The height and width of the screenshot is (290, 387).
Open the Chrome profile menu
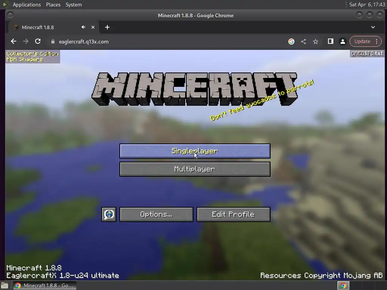point(342,42)
